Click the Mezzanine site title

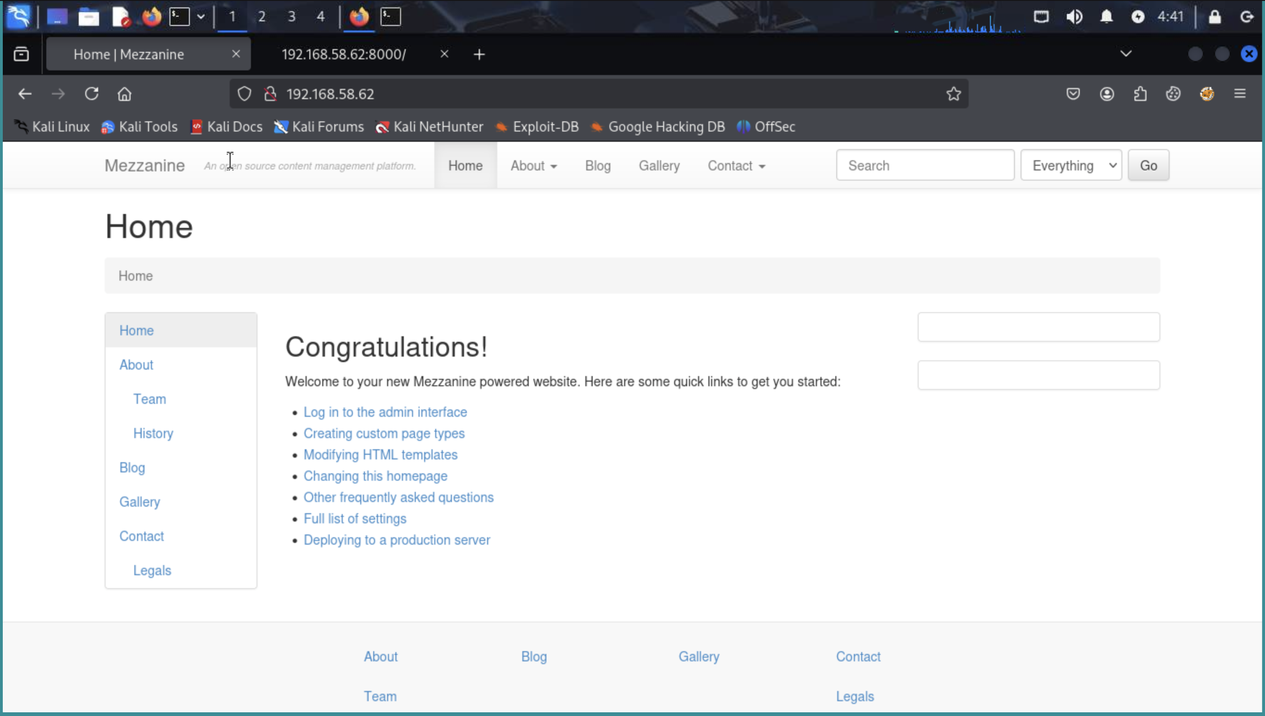pos(144,166)
